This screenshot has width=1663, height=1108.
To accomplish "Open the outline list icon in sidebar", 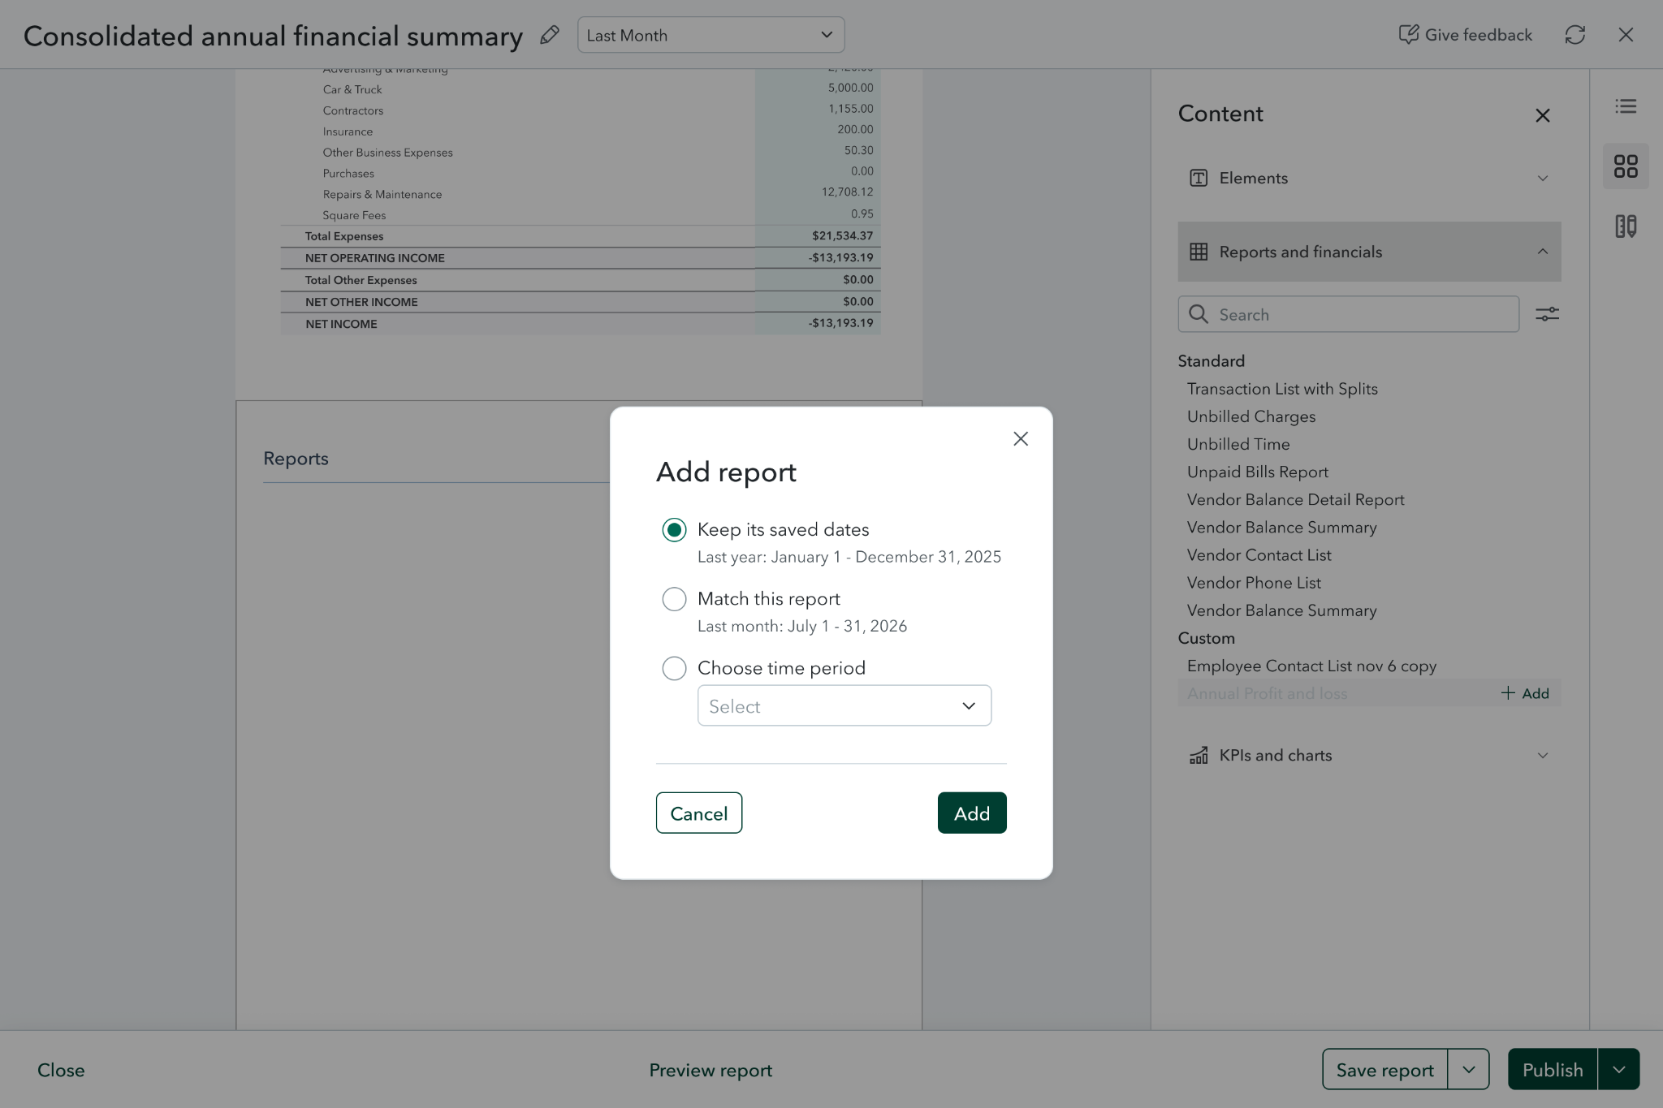I will 1626,106.
